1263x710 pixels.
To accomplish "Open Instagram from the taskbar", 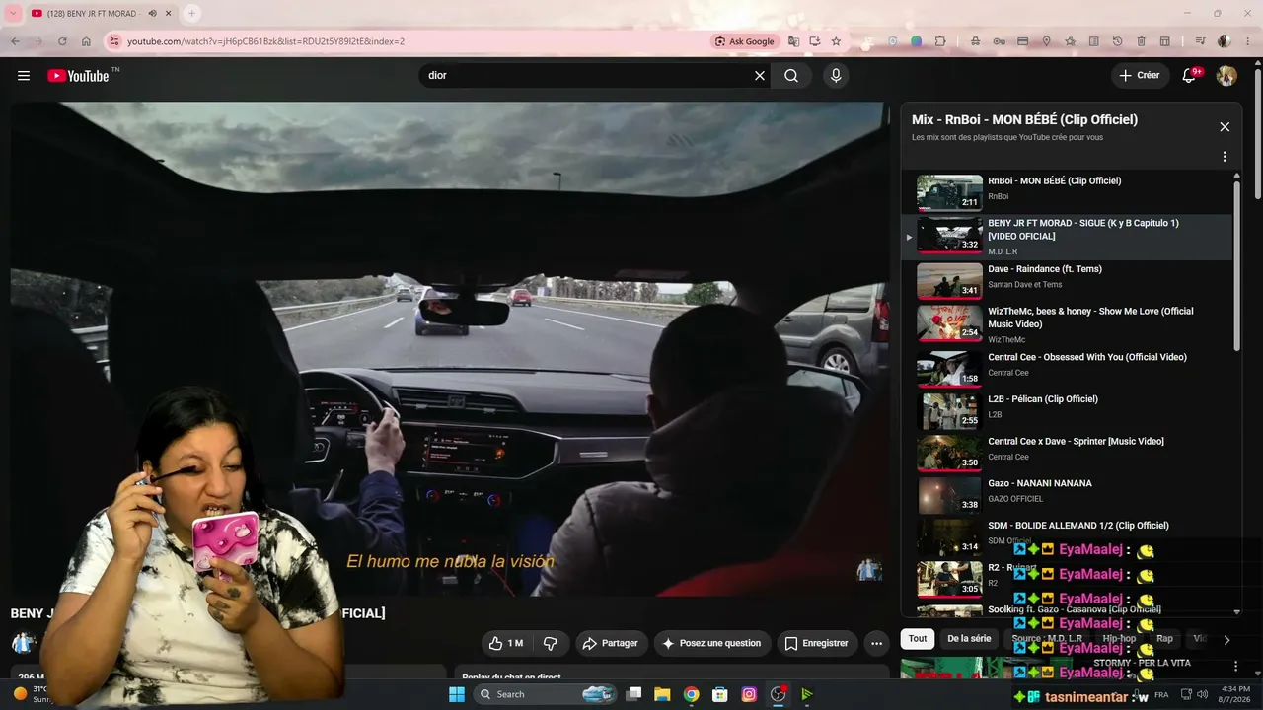I will 749,694.
